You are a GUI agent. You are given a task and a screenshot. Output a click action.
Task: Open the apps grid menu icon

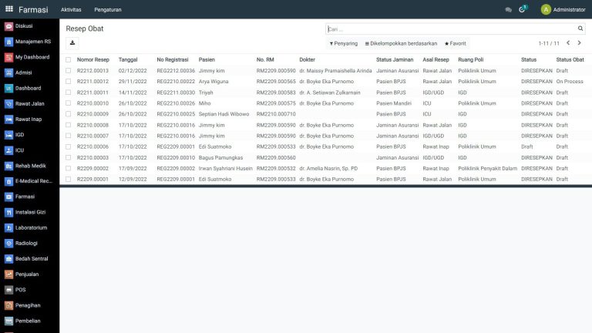click(9, 9)
